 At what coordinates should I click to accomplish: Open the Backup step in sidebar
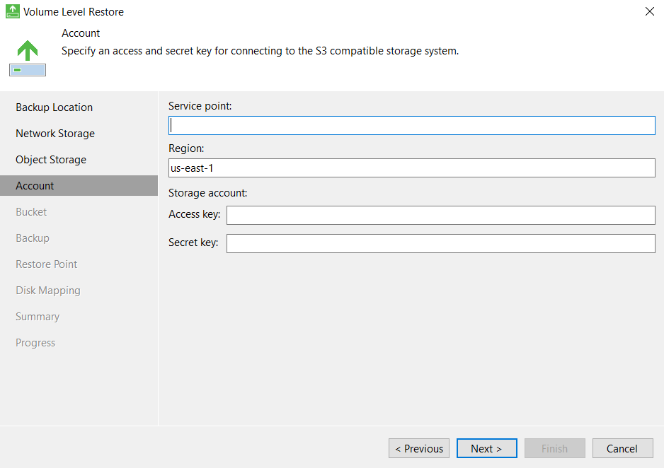pyautogui.click(x=33, y=238)
